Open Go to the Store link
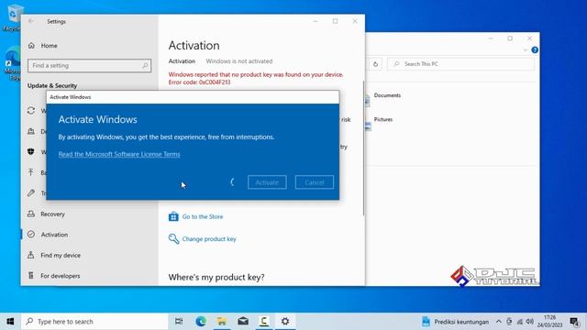 click(202, 216)
